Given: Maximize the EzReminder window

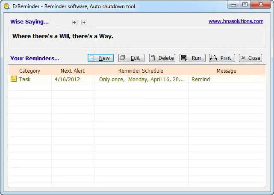Looking at the screenshot, I should tap(245, 5).
